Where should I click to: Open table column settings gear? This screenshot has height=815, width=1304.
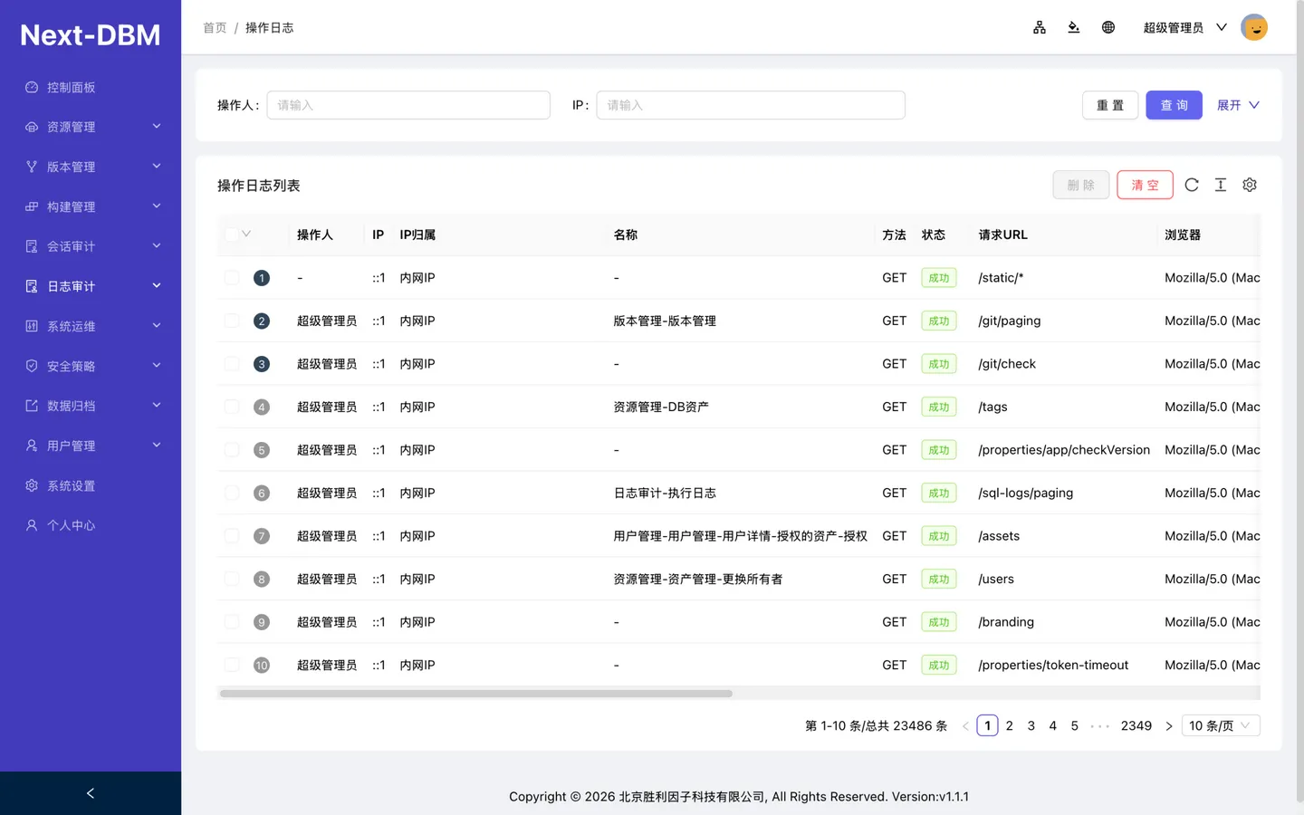click(1250, 185)
